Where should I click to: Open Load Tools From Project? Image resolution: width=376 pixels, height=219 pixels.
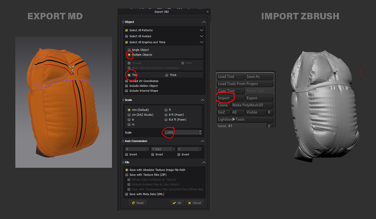(x=245, y=84)
